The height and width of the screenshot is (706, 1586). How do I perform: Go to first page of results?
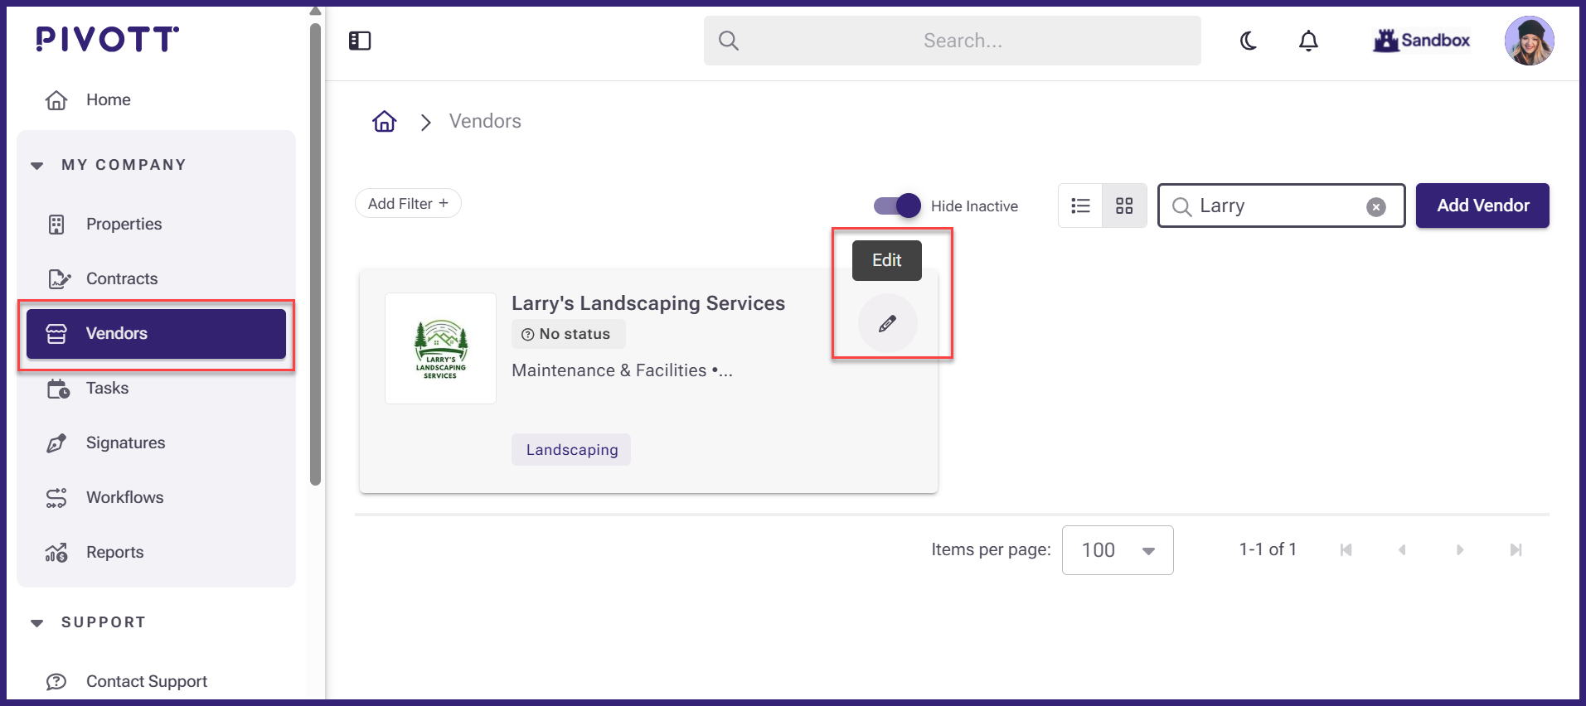(x=1346, y=550)
